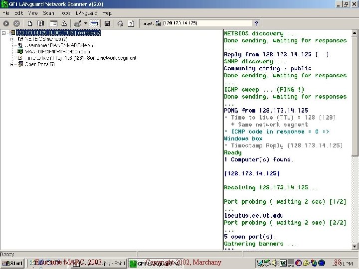Screen dimensions: 359x269
Task: Start scanning with the play button
Action: 6,23
